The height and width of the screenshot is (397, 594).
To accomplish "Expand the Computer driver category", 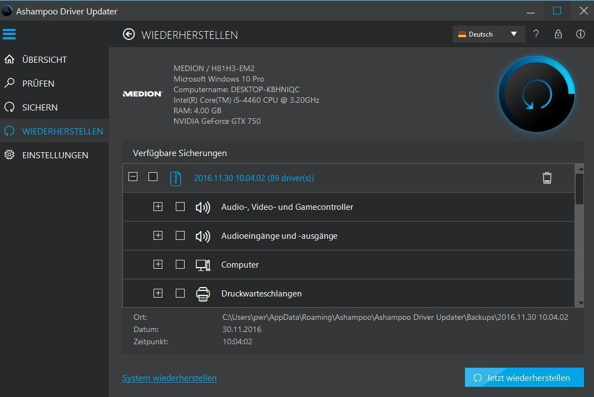I will click(158, 264).
